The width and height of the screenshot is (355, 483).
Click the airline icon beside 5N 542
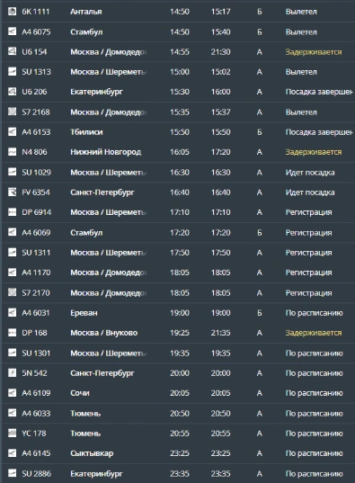(x=12, y=373)
